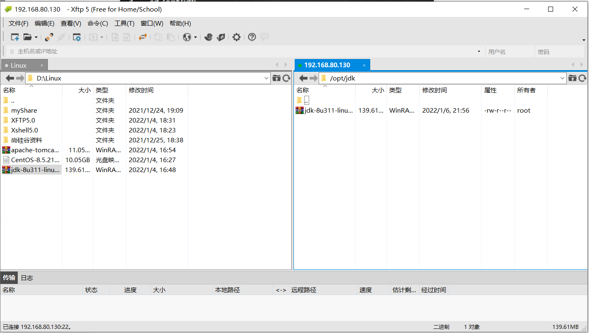This screenshot has width=589, height=333.
Task: Open the 命令(C) menu
Action: [98, 24]
